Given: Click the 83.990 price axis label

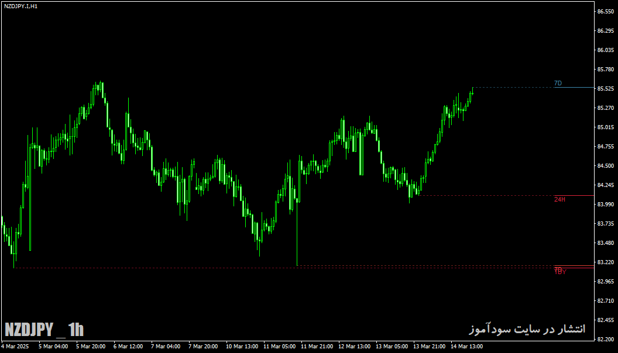Looking at the screenshot, I should pyautogui.click(x=606, y=205).
